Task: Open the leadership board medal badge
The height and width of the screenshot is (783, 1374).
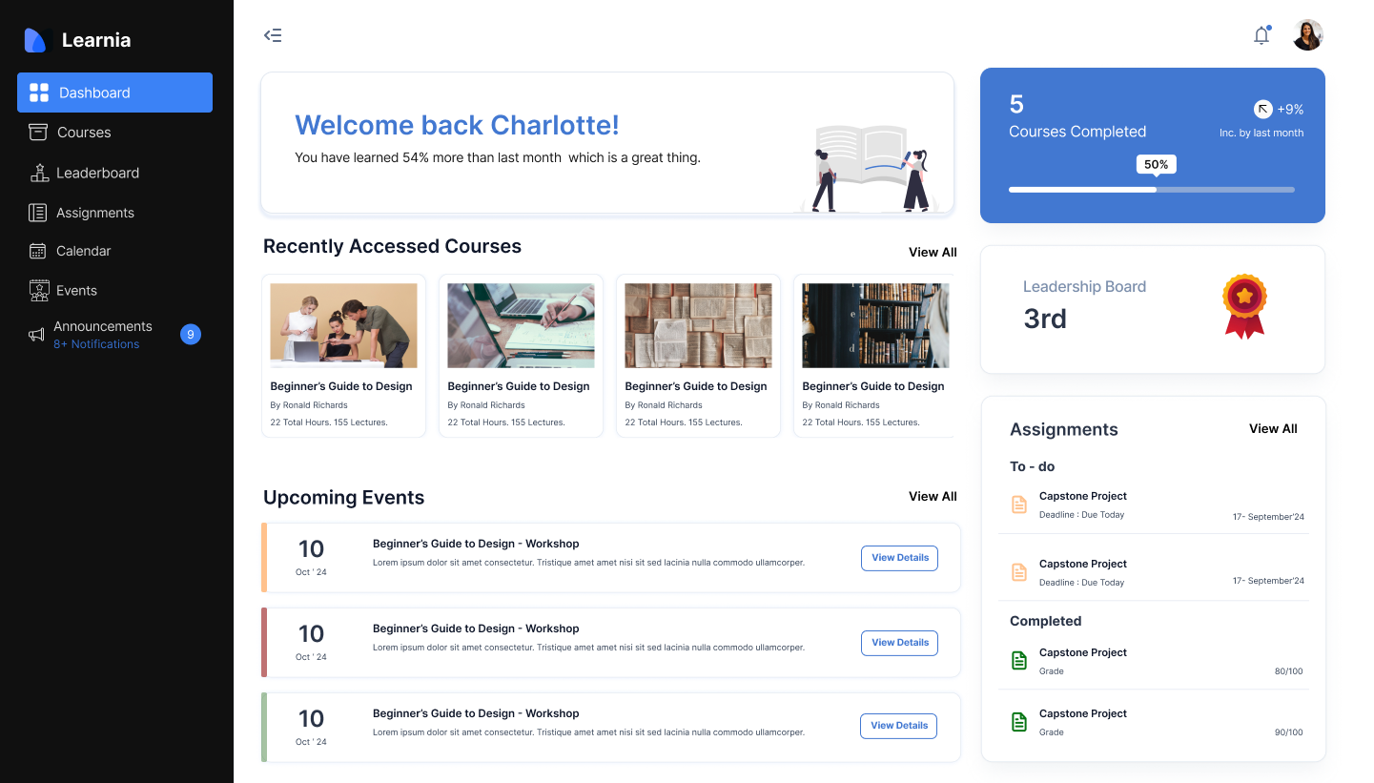Action: (1244, 306)
